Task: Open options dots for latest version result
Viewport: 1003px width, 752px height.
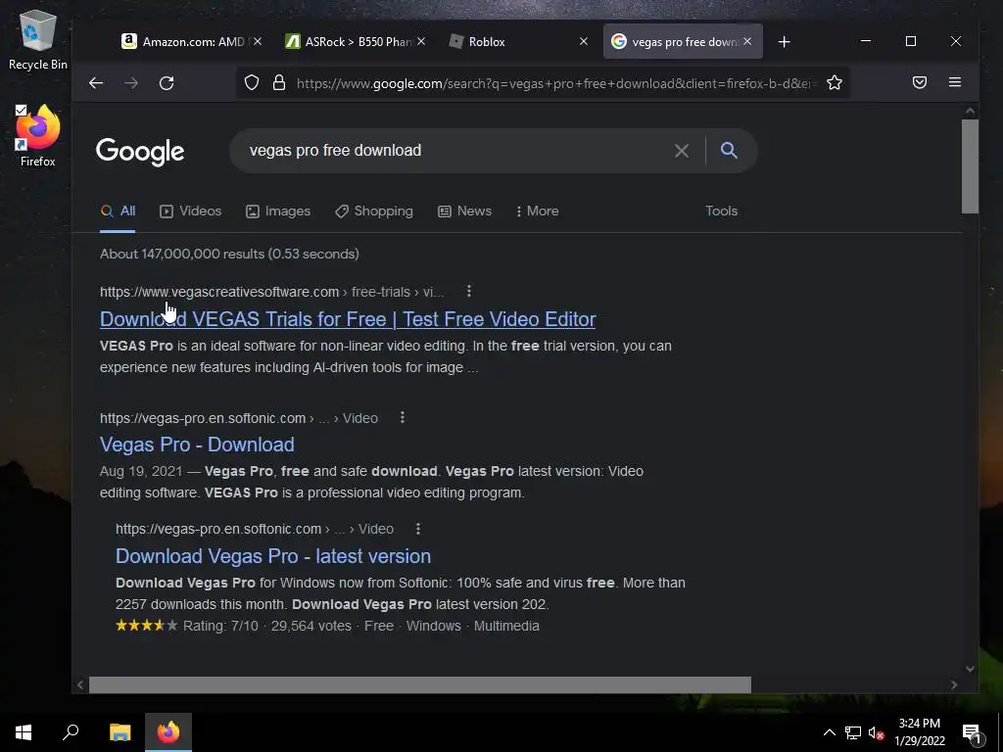Action: [x=417, y=529]
